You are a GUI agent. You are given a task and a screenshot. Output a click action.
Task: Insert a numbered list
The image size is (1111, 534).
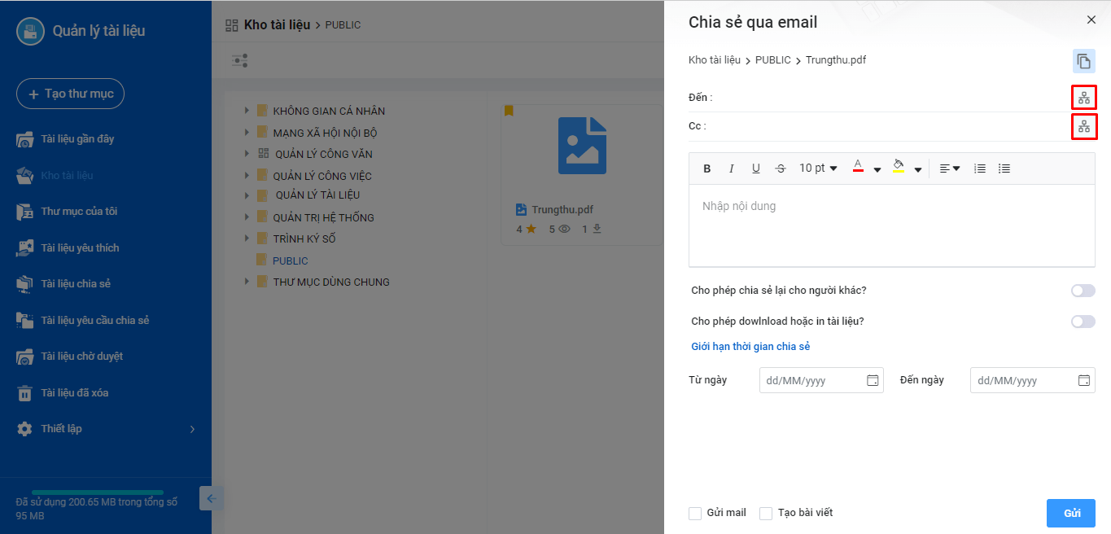coord(980,169)
